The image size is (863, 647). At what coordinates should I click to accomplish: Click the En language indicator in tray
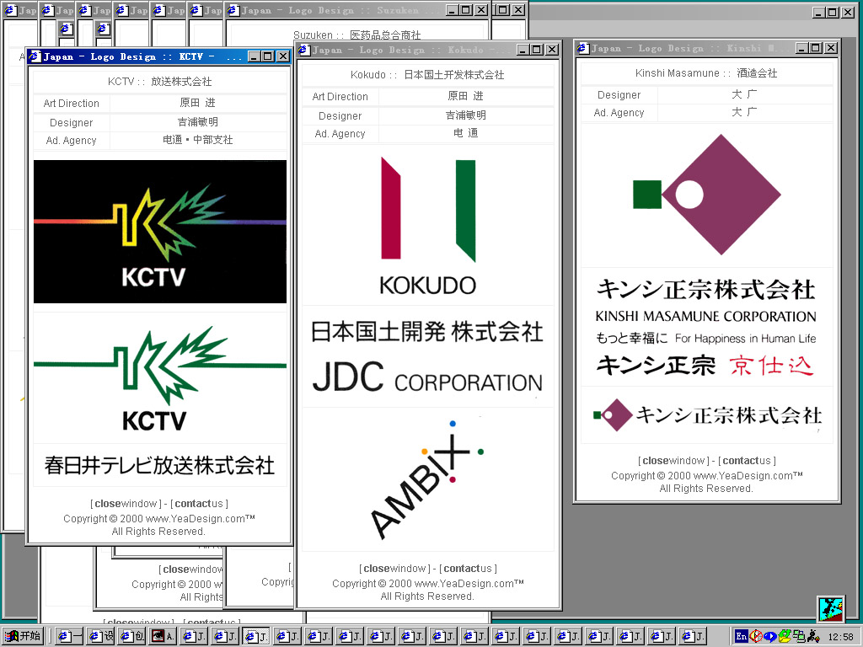coord(742,637)
